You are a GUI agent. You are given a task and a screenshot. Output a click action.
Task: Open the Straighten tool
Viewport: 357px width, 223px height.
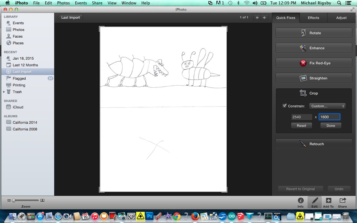point(314,78)
